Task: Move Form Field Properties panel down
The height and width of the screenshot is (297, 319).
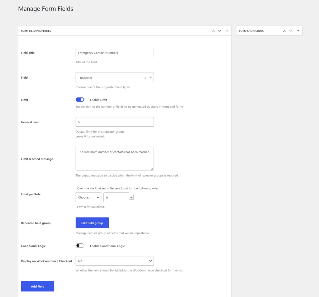Action: [x=220, y=31]
